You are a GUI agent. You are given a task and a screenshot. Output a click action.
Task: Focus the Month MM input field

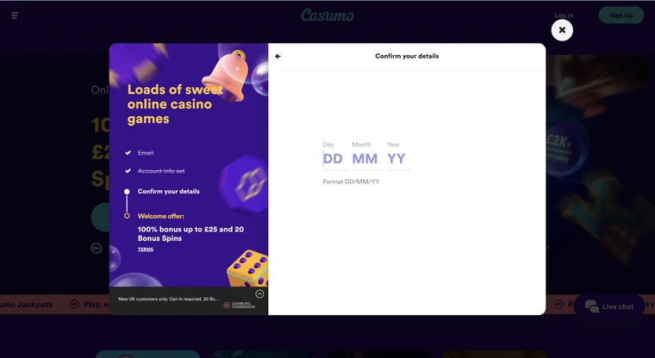click(366, 159)
